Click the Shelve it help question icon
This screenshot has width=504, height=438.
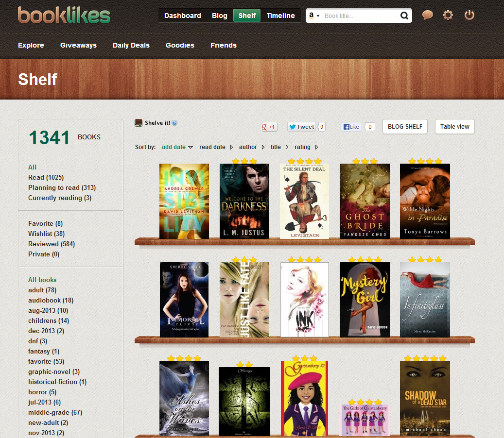[x=174, y=123]
